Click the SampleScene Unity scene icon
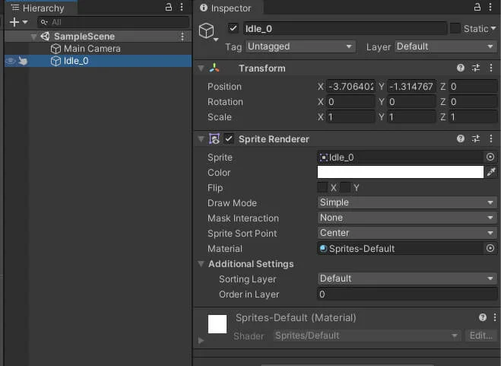This screenshot has width=501, height=366. [x=45, y=37]
